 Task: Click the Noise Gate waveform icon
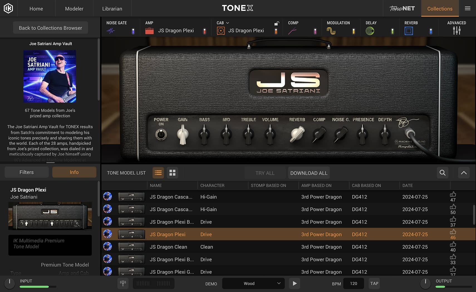tap(111, 31)
